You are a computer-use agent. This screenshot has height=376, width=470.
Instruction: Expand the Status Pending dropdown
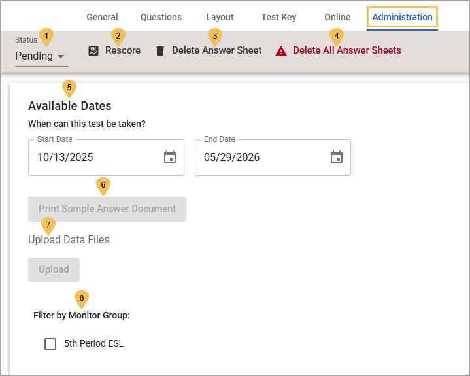coord(42,56)
